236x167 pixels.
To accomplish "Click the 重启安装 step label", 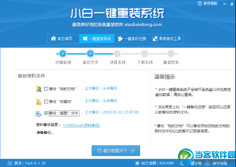I will (x=171, y=62).
